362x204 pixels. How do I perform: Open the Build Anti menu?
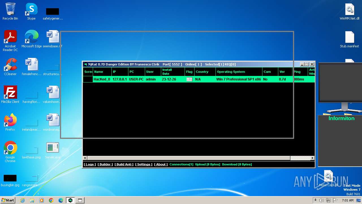tap(124, 164)
